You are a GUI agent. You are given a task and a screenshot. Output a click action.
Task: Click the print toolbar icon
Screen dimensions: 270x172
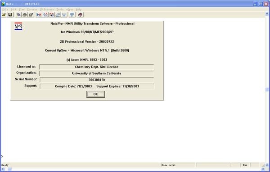click(25, 15)
